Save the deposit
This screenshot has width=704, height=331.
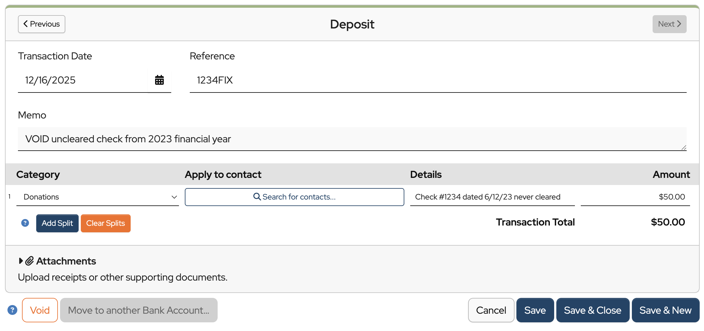[x=535, y=310]
